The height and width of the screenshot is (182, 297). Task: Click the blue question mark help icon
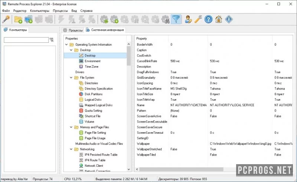click(208, 19)
